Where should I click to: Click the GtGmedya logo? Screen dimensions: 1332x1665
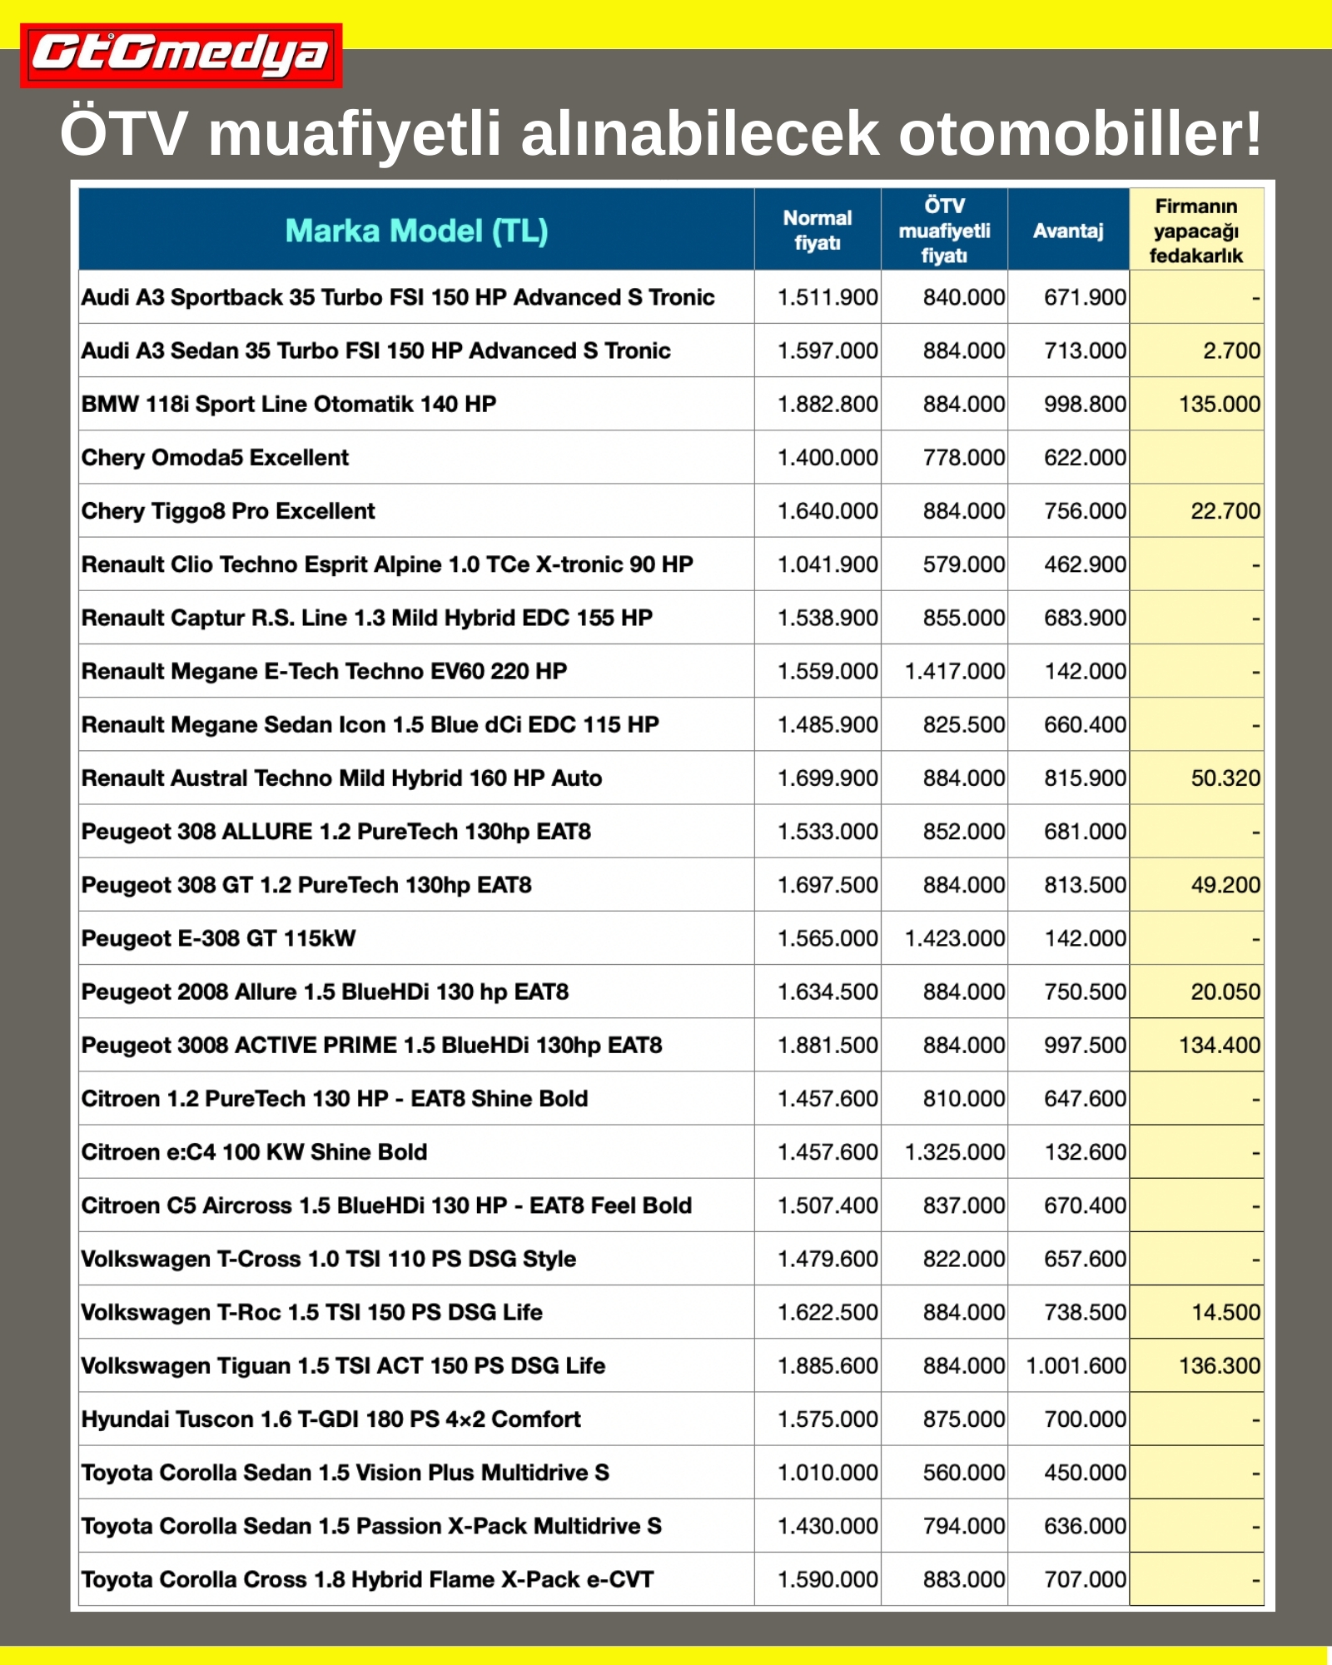point(181,55)
